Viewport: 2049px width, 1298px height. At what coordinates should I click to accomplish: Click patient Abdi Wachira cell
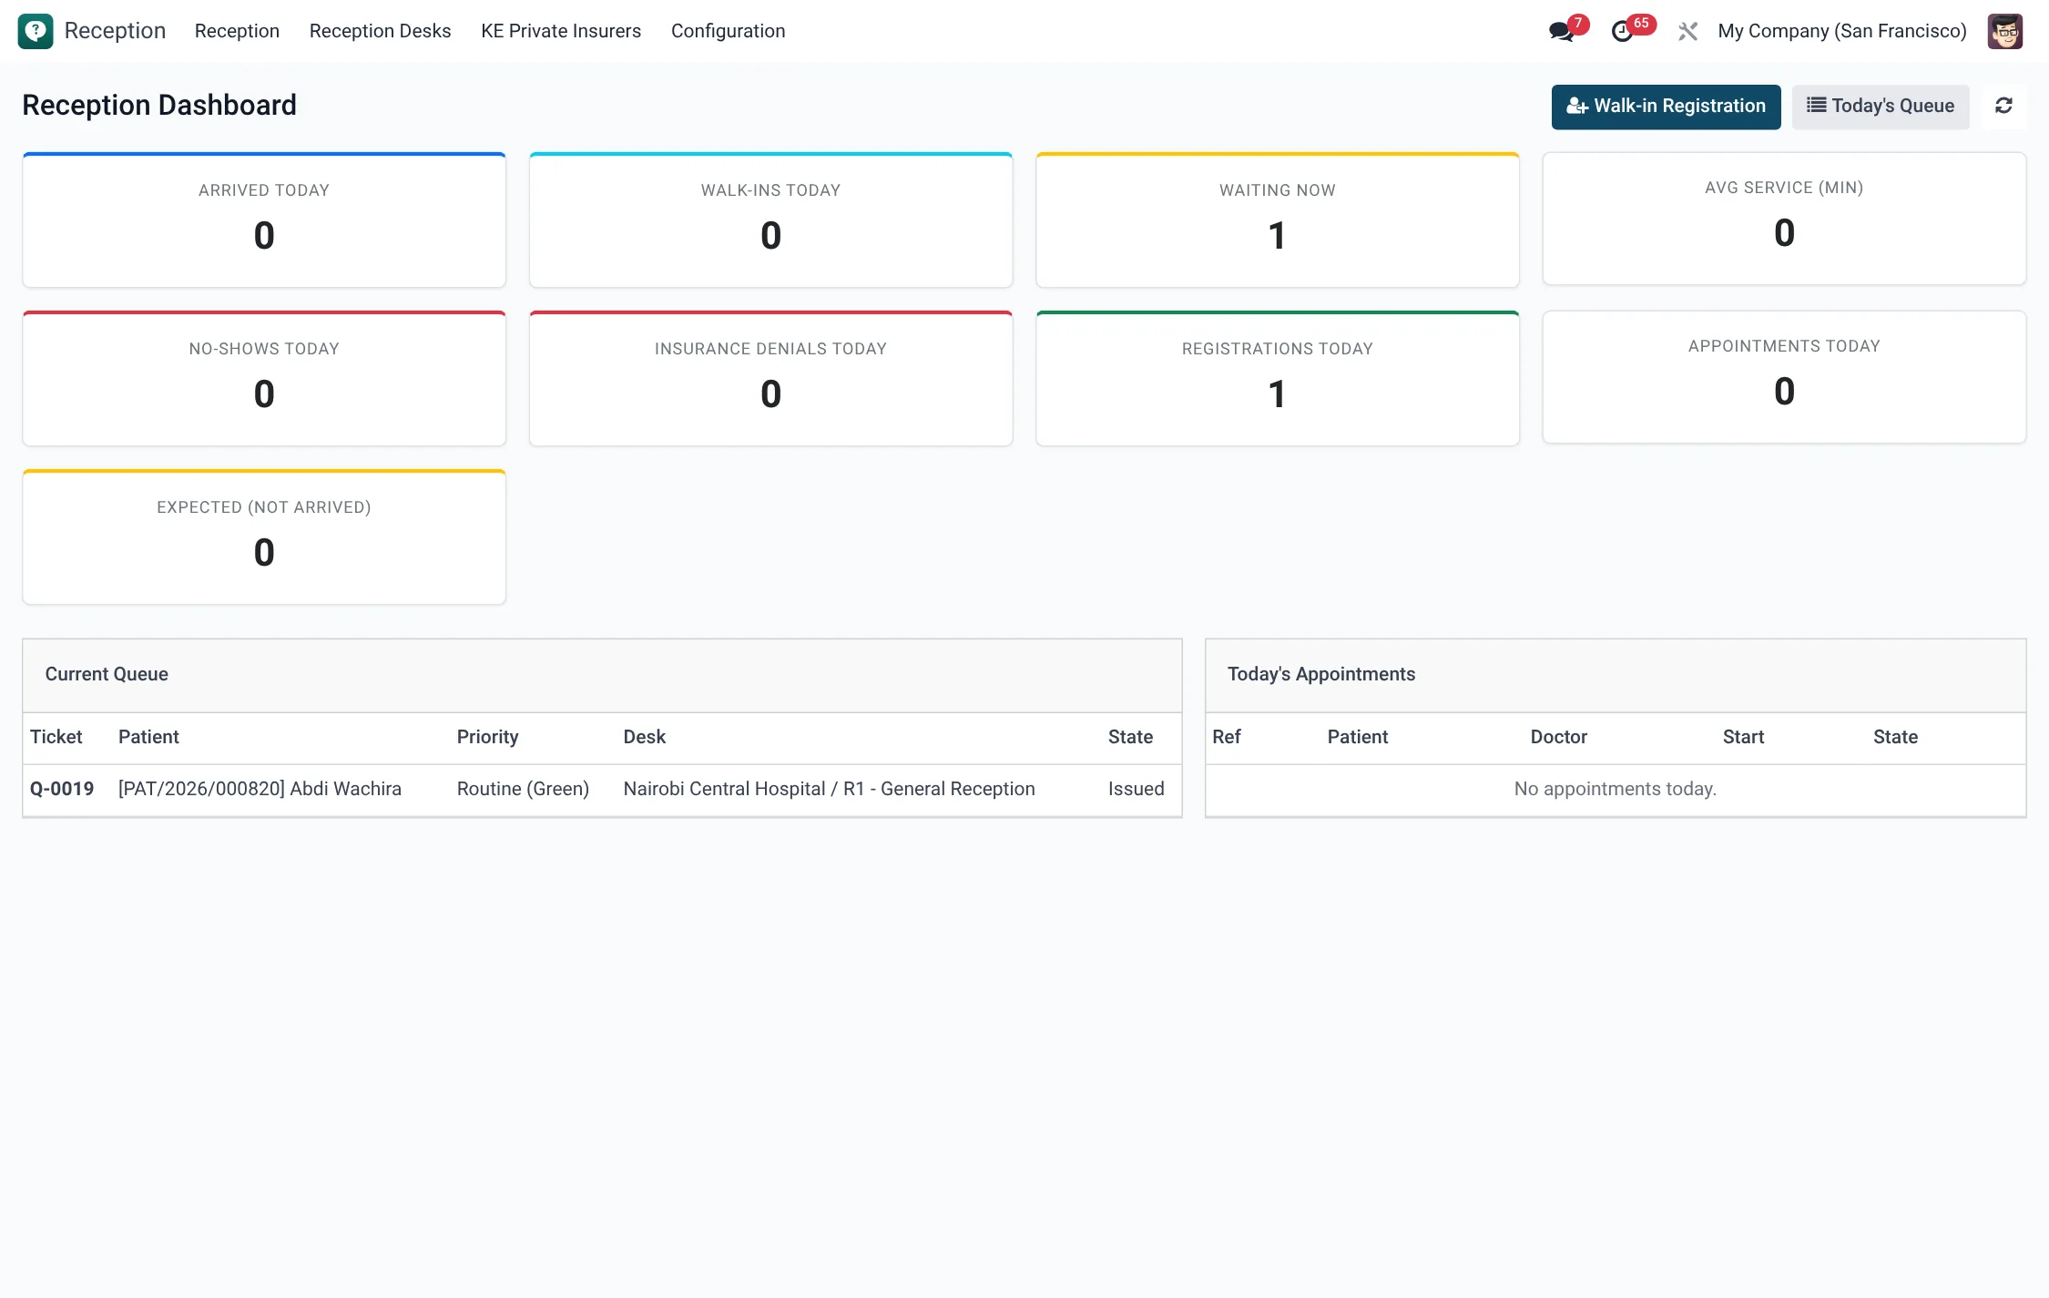(260, 789)
